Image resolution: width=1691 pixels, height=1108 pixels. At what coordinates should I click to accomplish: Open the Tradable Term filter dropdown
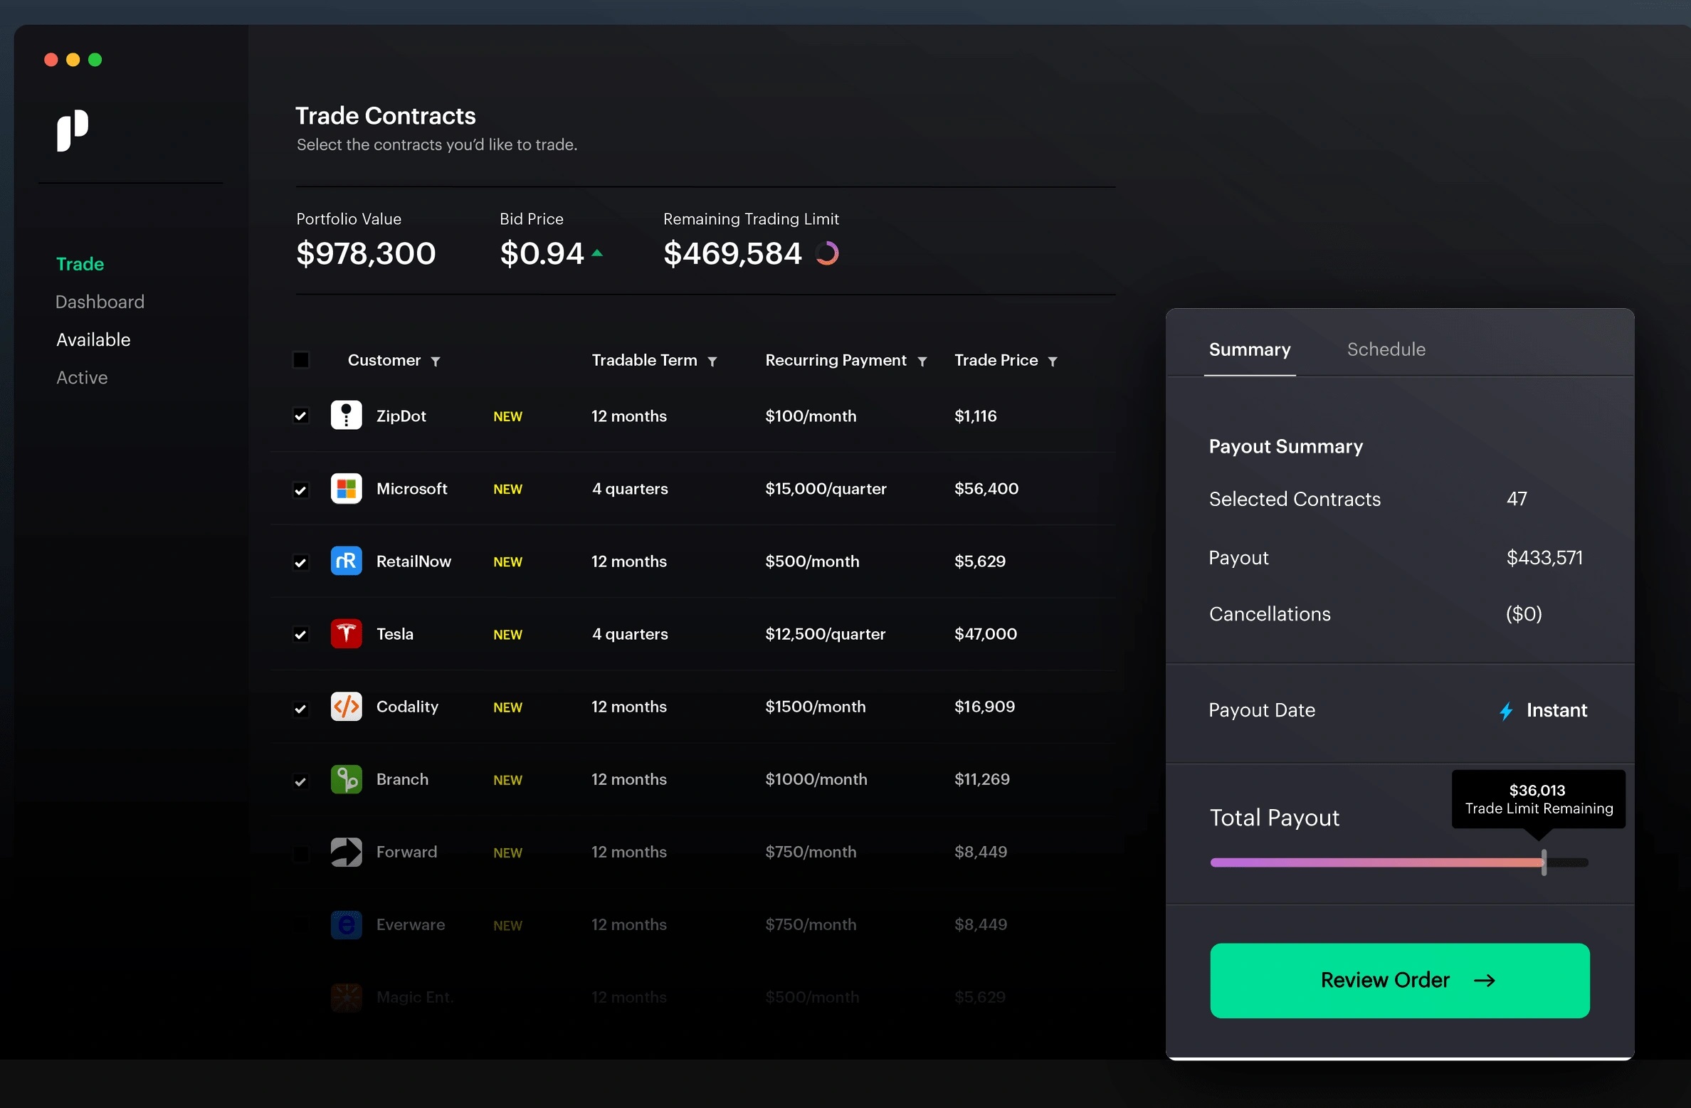[712, 362]
